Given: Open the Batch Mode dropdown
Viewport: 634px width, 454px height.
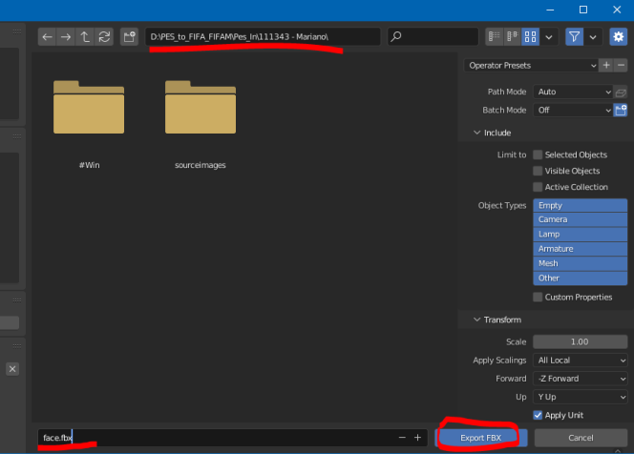Looking at the screenshot, I should [573, 111].
